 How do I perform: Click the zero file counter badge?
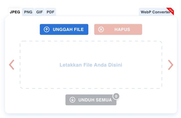[116, 96]
